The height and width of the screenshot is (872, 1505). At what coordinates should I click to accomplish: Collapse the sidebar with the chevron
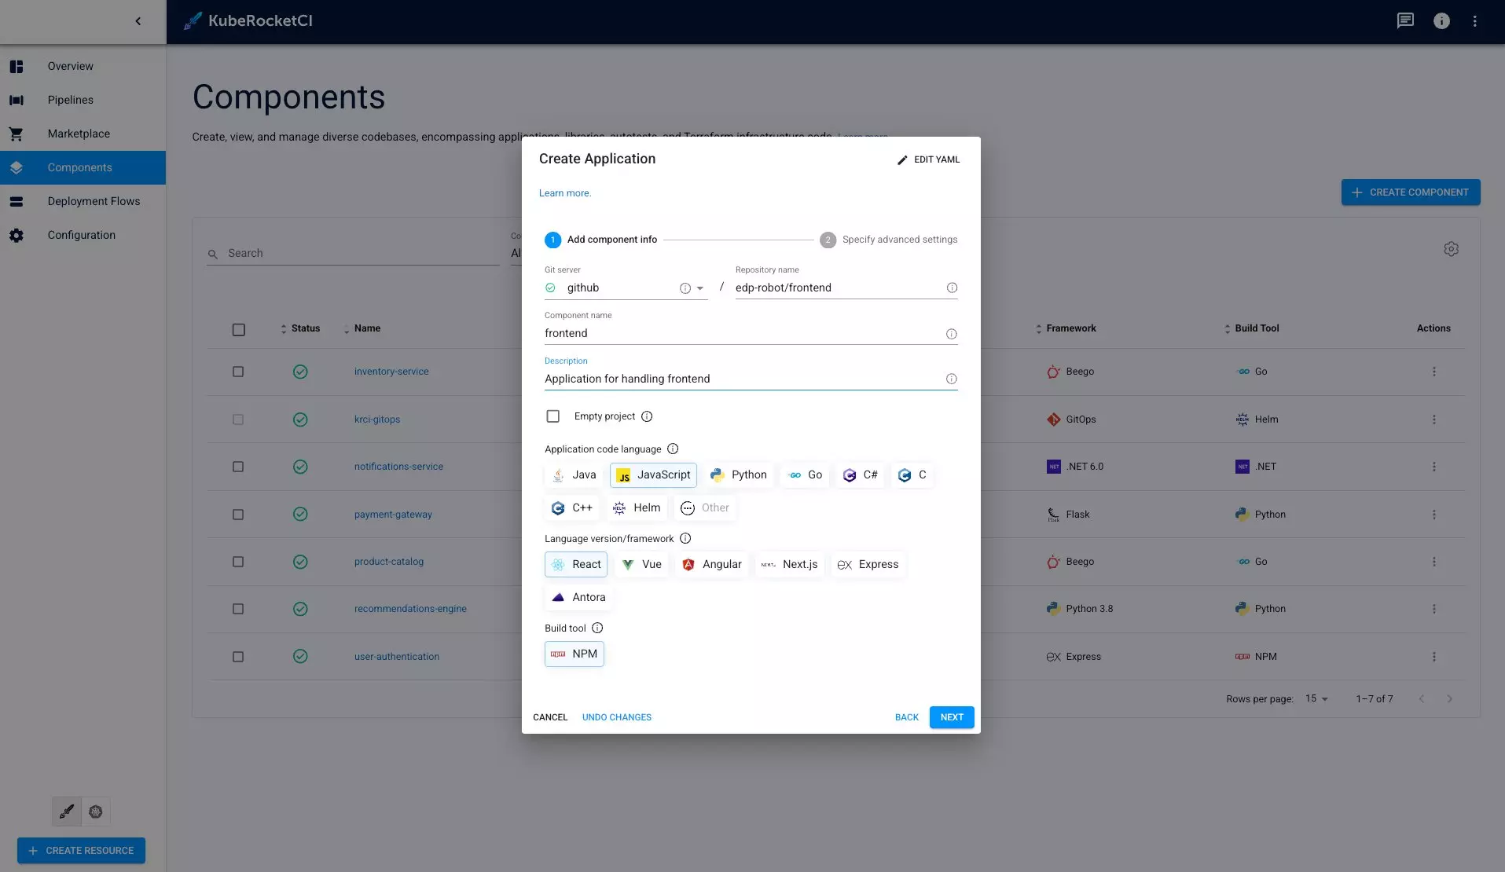(138, 21)
